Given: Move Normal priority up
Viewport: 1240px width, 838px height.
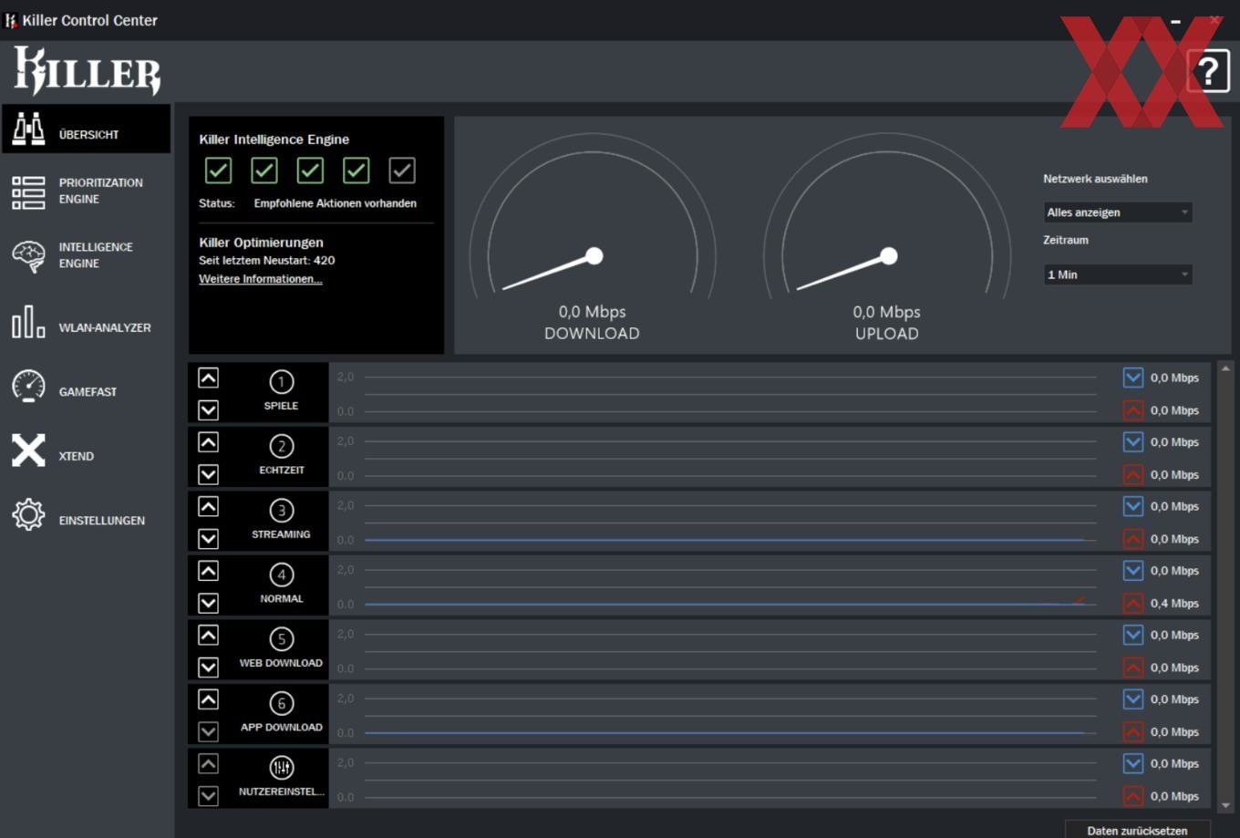Looking at the screenshot, I should coord(208,571).
